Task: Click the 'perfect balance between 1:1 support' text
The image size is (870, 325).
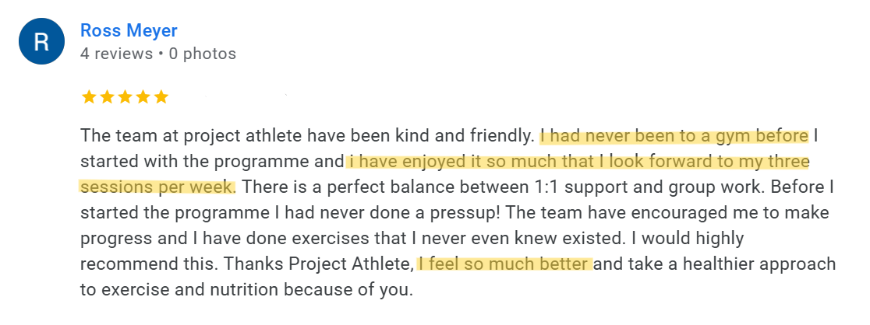Action: 413,187
